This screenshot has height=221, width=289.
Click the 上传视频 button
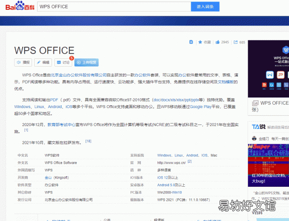pyautogui.click(x=86, y=62)
